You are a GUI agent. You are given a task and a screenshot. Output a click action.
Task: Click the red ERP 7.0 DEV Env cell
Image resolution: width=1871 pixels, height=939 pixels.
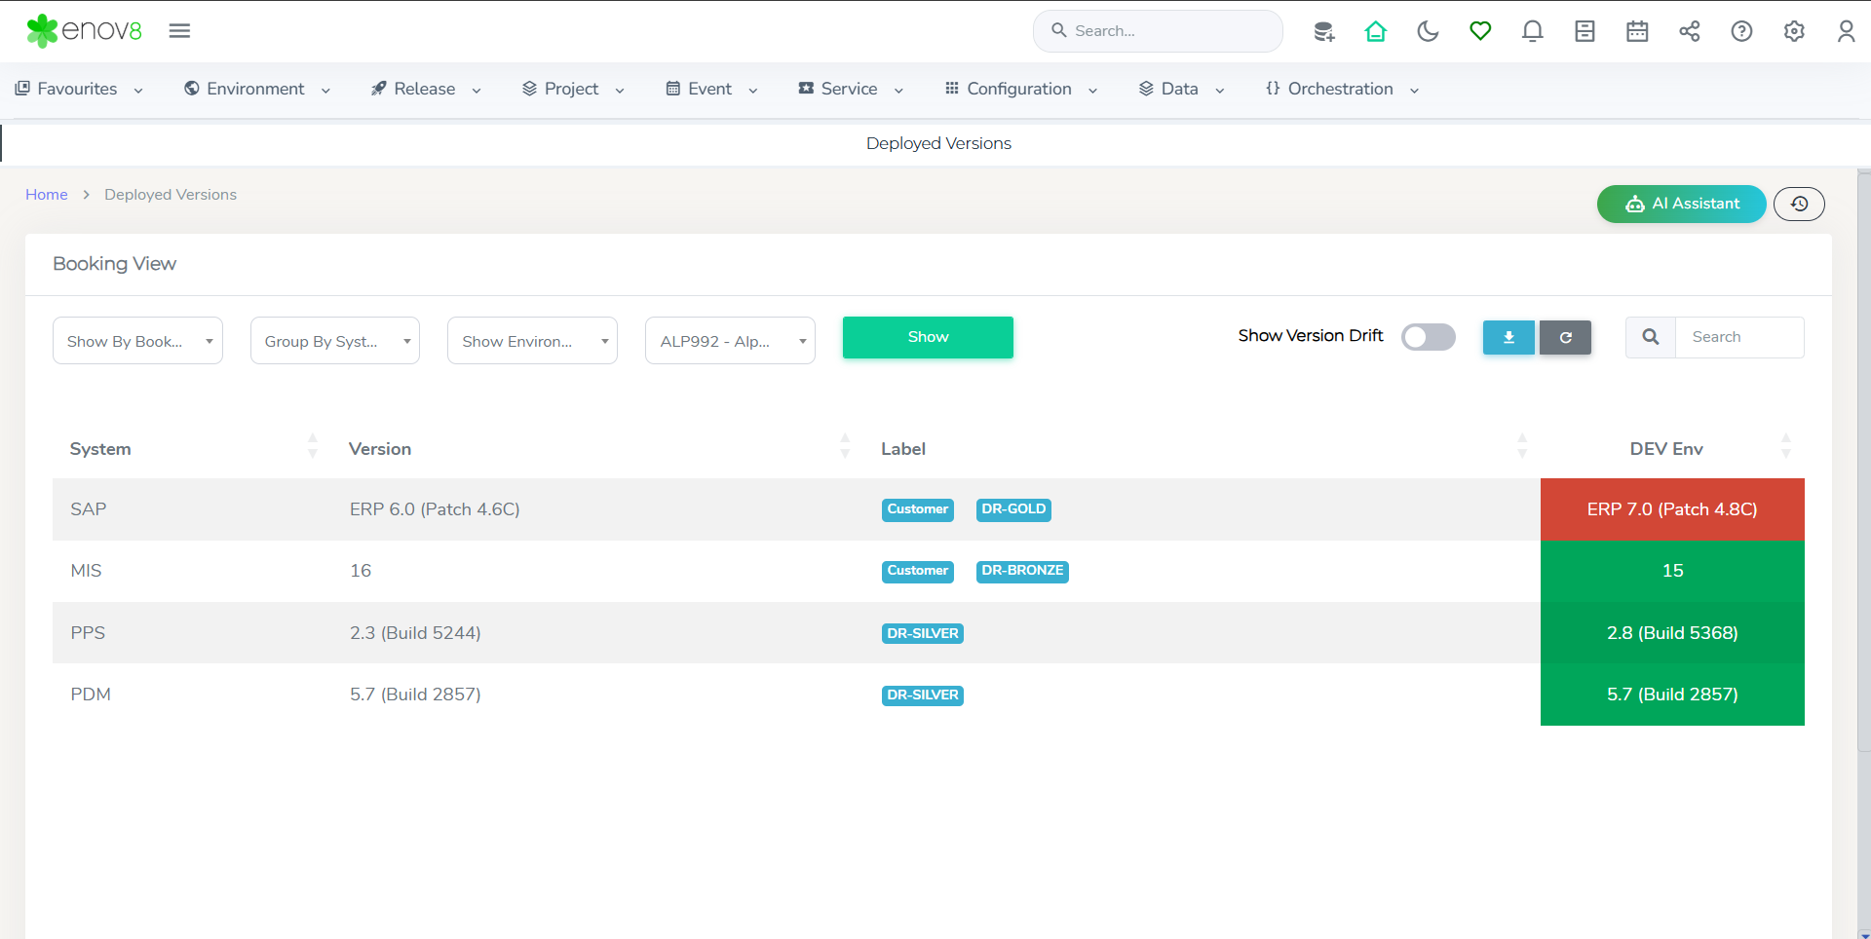[x=1671, y=509]
